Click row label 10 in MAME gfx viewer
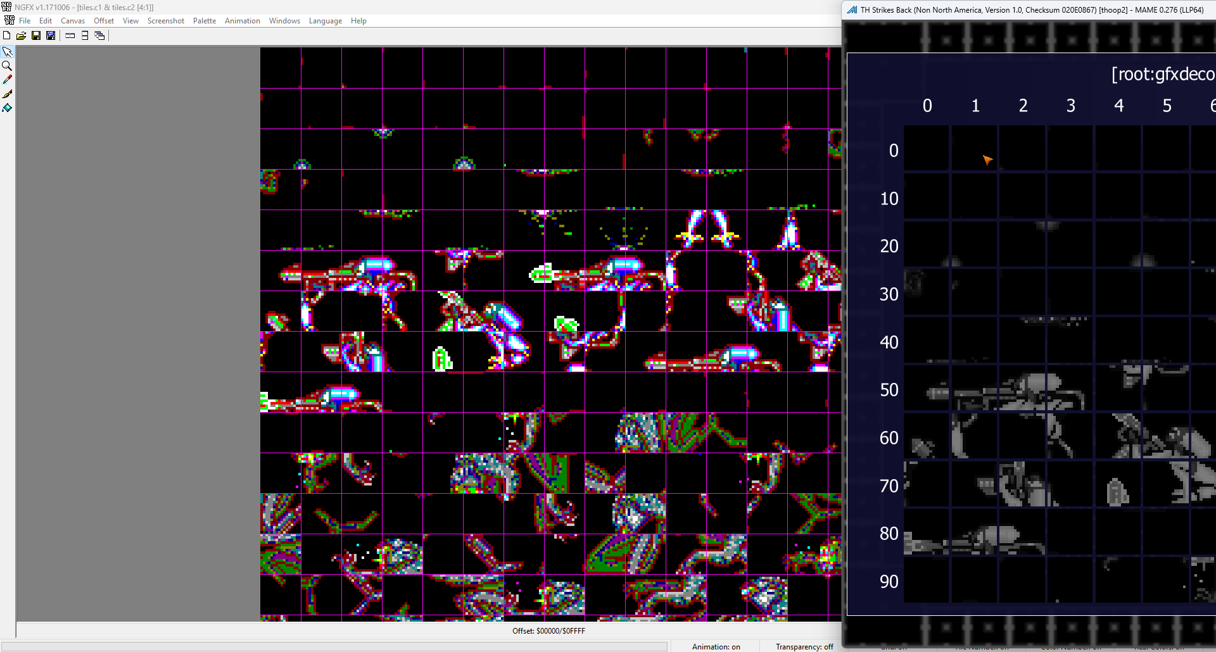 point(889,199)
